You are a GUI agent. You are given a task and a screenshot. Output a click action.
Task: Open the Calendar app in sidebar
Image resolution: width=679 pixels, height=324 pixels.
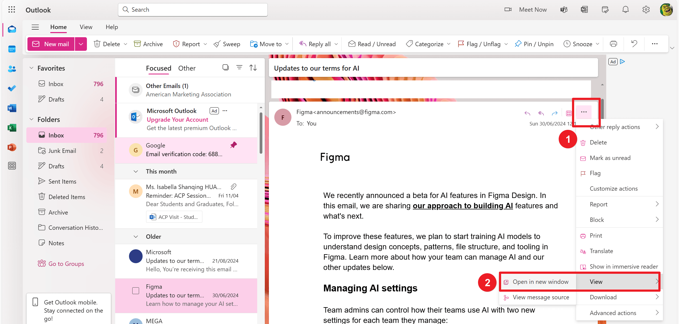[x=12, y=49]
